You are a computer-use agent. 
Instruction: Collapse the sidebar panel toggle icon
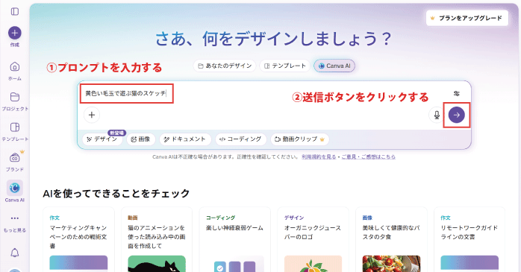pos(15,12)
